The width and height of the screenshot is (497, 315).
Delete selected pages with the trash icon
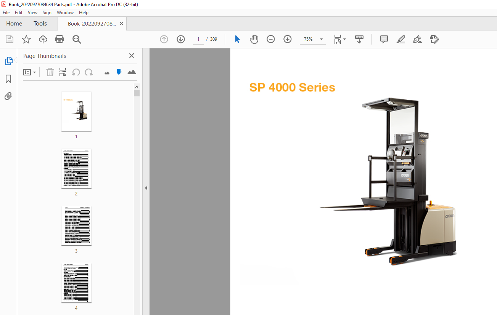point(50,72)
